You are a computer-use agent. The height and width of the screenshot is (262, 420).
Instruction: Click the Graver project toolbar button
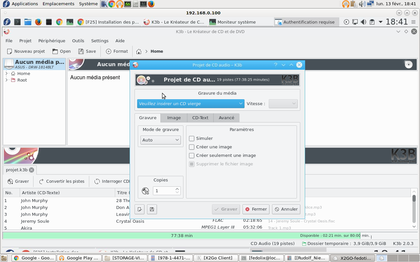[x=18, y=181]
